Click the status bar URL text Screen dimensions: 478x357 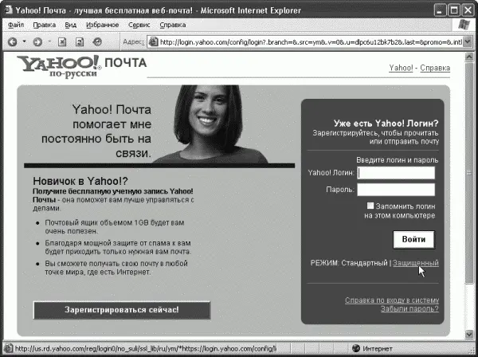[146, 348]
